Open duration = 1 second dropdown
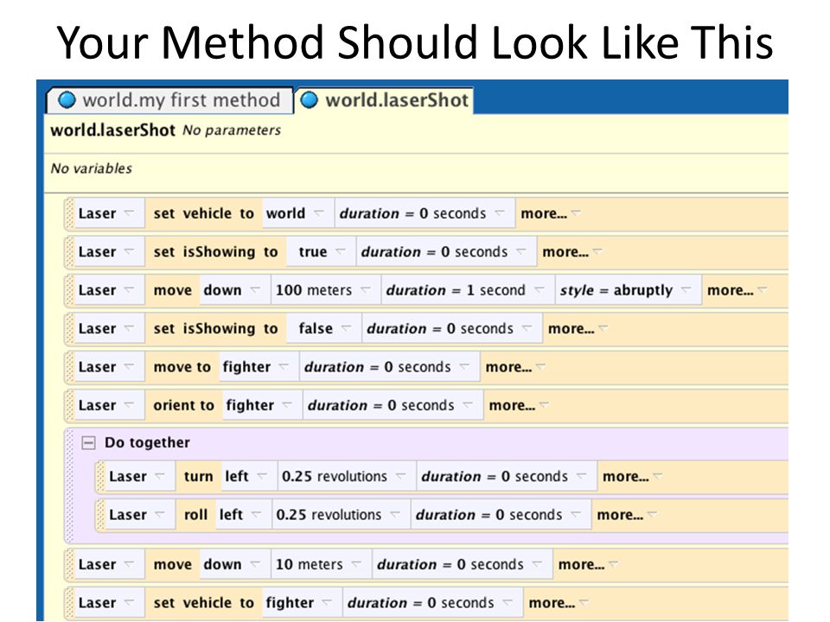830x622 pixels. pos(468,290)
